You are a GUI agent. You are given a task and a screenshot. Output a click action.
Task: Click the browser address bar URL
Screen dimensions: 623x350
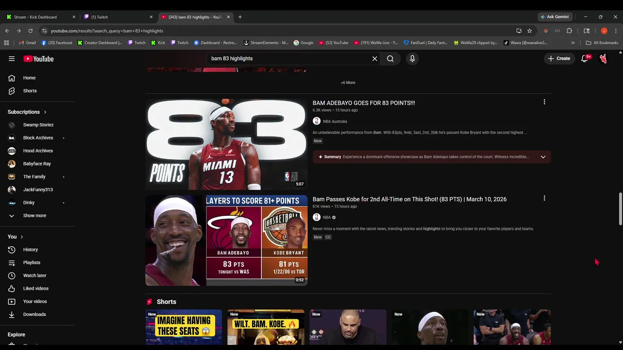[x=107, y=31]
